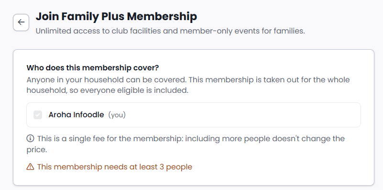The image size is (383, 190).
Task: Click the word "Membership" in the page title
Action: (x=162, y=17)
